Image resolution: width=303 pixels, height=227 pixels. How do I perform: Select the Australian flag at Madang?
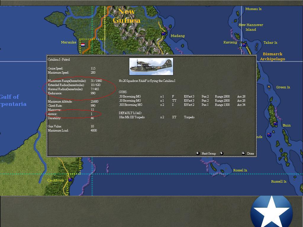[163, 34]
